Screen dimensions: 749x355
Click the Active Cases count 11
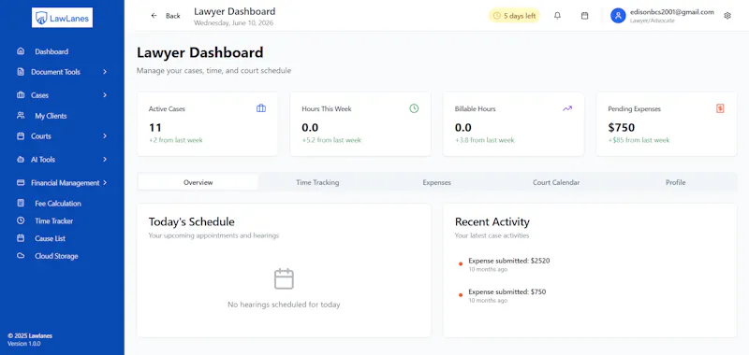154,127
